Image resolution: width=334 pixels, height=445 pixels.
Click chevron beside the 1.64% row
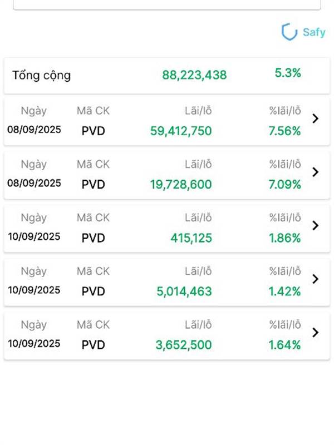[315, 332]
